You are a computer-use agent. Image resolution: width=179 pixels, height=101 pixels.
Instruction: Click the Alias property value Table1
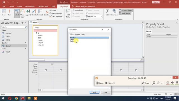[x=171, y=35]
